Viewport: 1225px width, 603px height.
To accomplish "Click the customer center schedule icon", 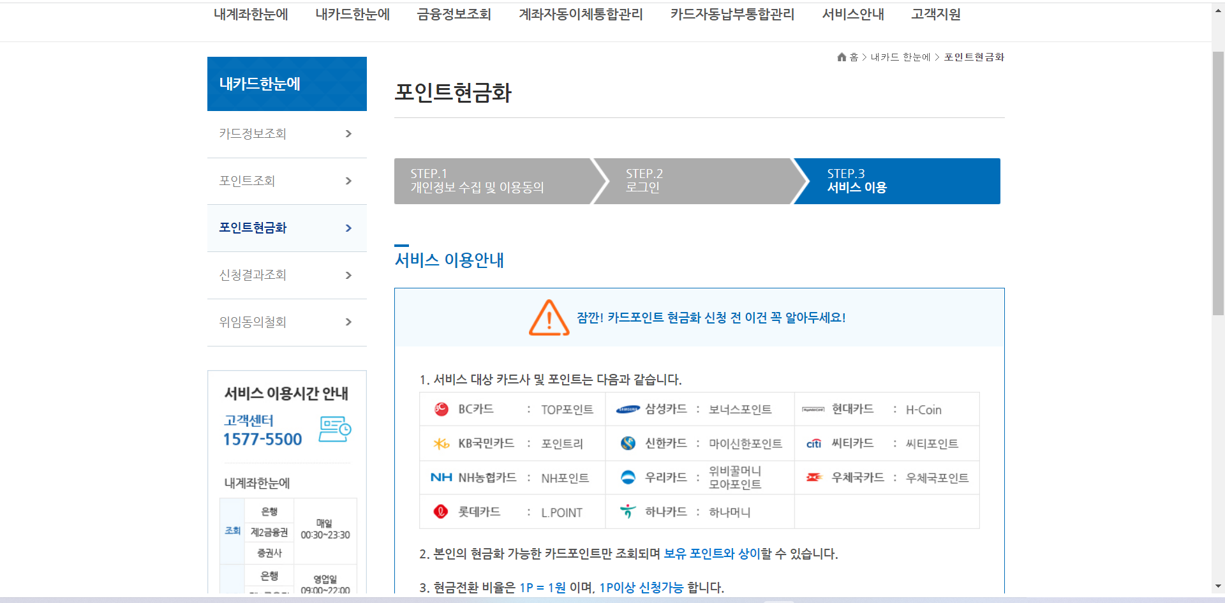I will [335, 429].
